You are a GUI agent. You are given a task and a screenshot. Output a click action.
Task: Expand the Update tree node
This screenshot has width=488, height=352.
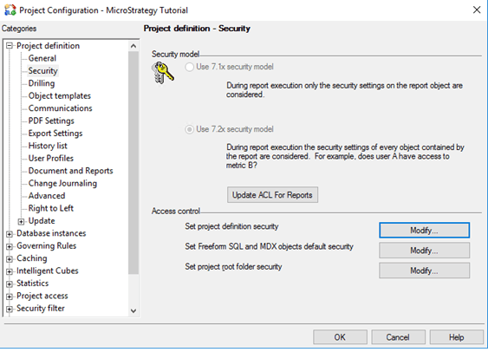(x=21, y=221)
